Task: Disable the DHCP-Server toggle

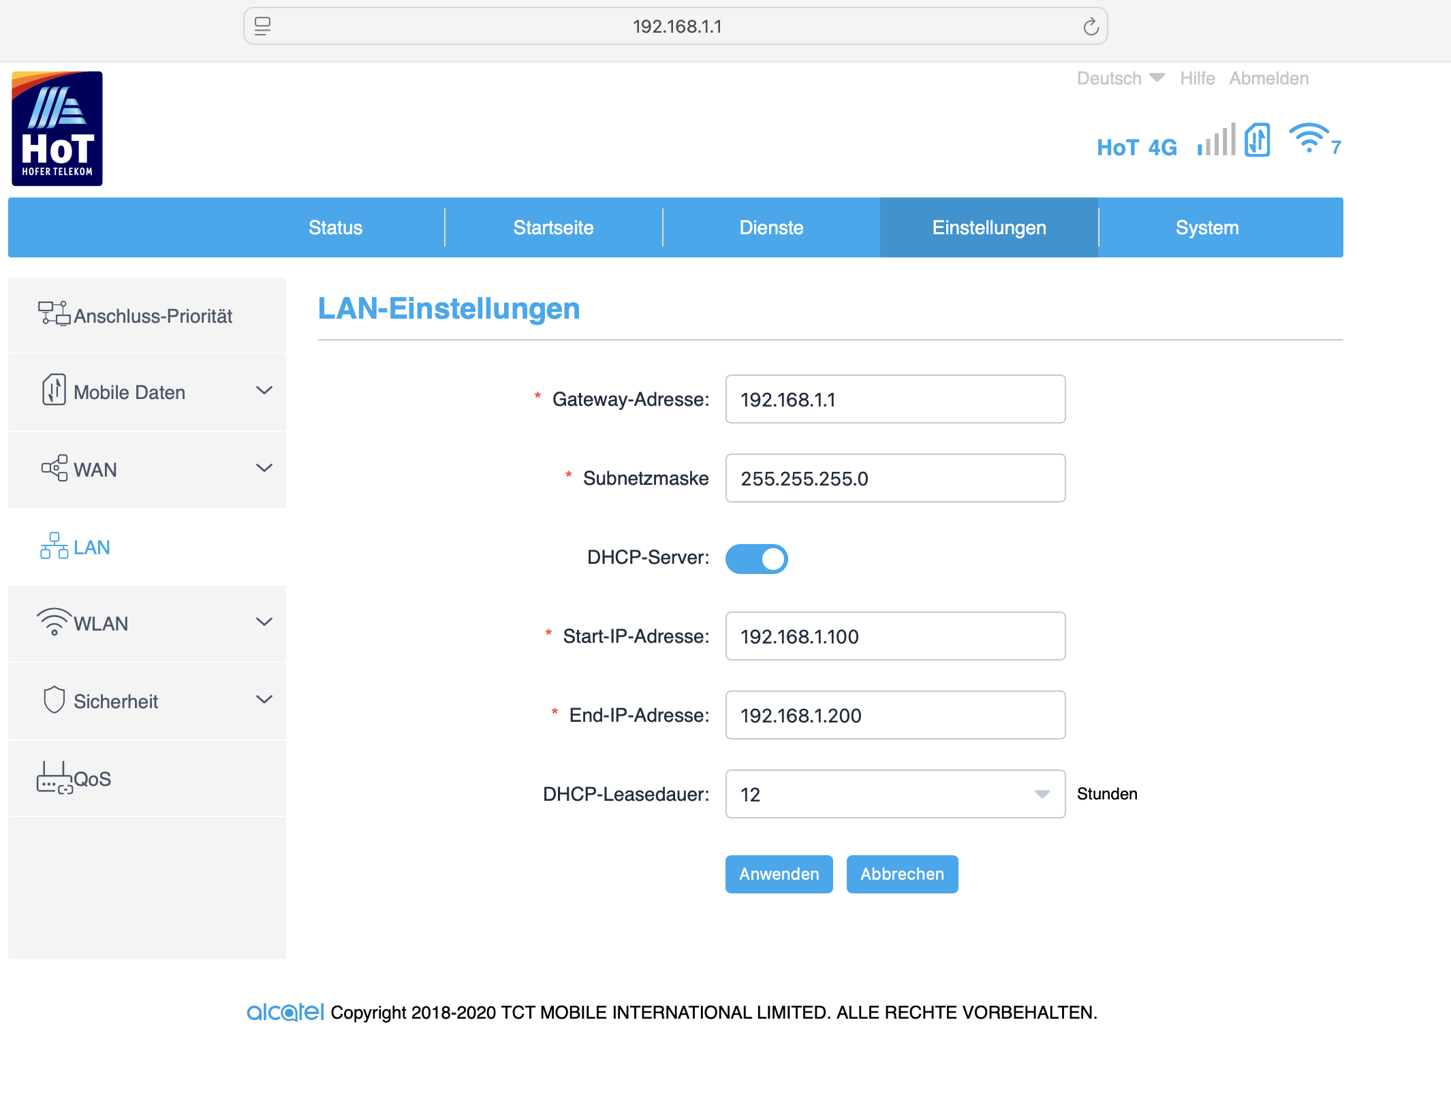Action: (756, 559)
